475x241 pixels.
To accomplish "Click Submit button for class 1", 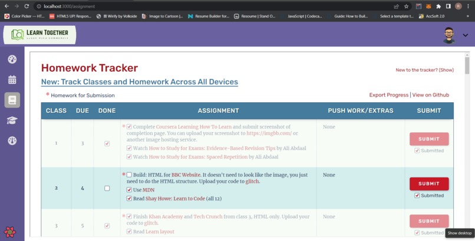I will pos(429,139).
